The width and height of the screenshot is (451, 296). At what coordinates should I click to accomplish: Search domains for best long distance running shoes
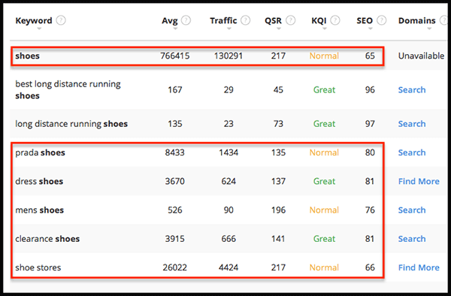[x=412, y=90]
